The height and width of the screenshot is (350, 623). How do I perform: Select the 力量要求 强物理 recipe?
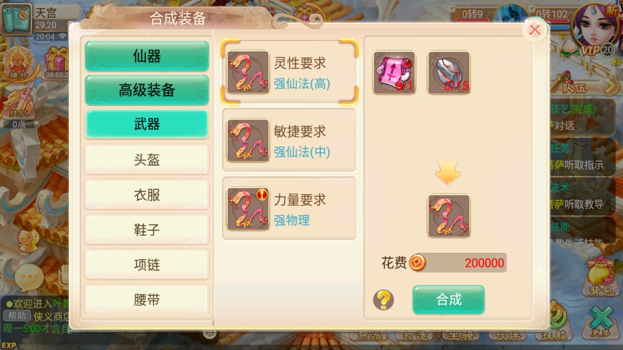290,209
